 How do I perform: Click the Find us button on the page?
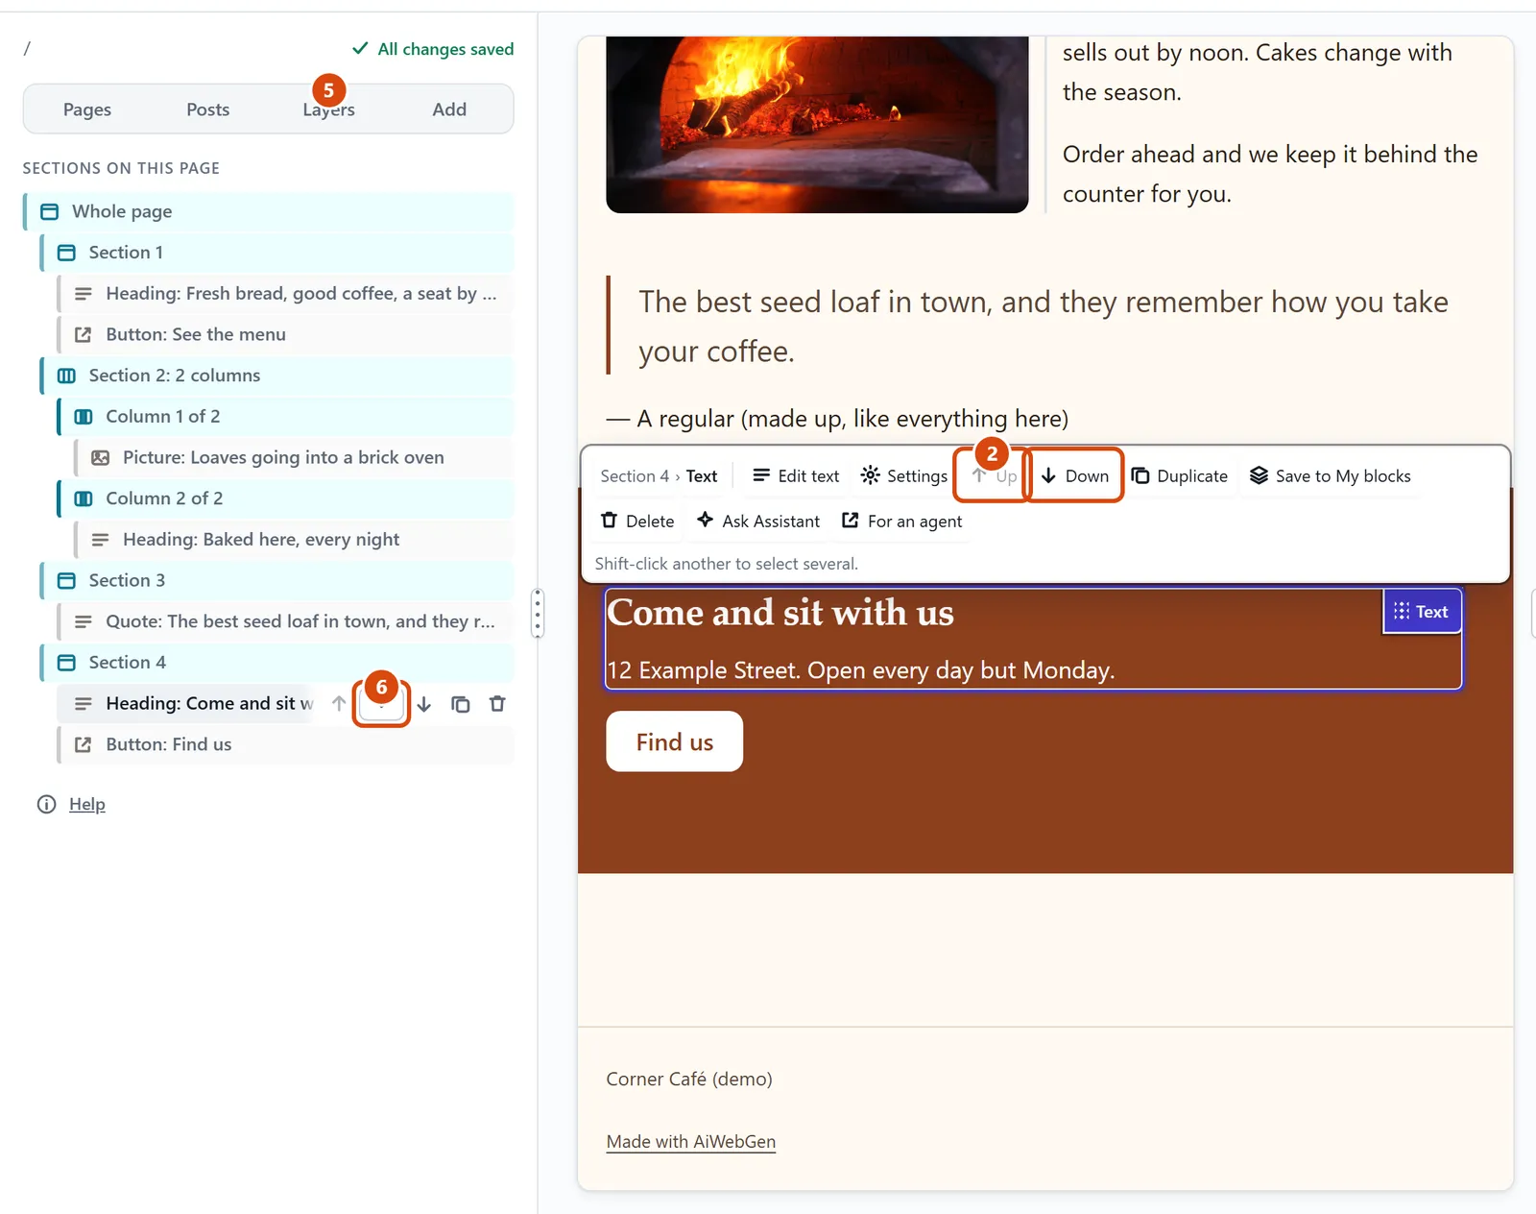[675, 741]
